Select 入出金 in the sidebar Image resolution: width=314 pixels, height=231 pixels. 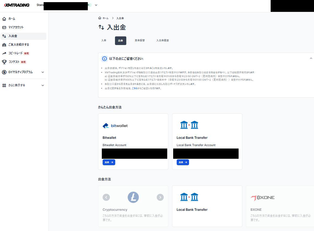pos(23,36)
